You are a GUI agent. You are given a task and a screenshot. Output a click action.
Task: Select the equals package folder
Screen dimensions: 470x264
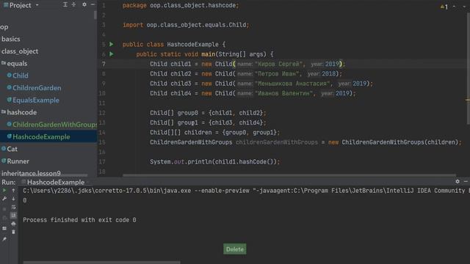click(x=17, y=64)
